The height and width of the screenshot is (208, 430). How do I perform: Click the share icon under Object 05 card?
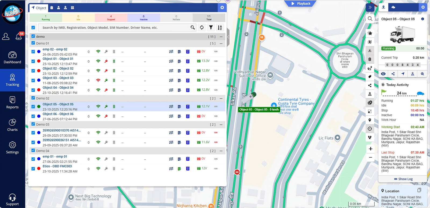tap(393, 74)
